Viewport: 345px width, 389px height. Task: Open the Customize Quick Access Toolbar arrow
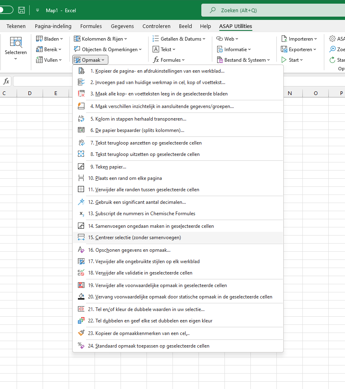click(x=37, y=10)
